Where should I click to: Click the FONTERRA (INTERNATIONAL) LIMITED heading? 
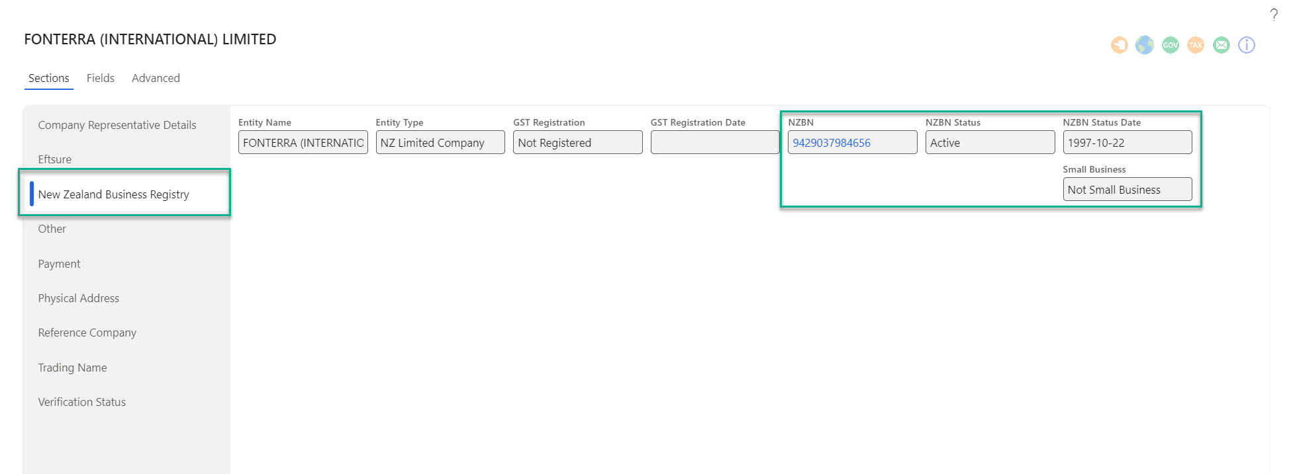coord(150,39)
